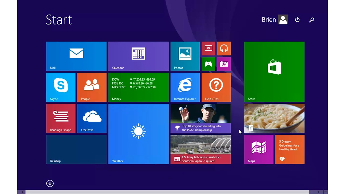Open the Windows Store tile
Image resolution: width=345 pixels, height=194 pixels.
tap(274, 72)
